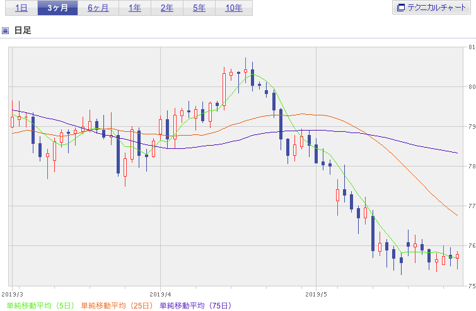The height and width of the screenshot is (311, 476).
Task: Click the 2019/4 axis label
Action: [x=160, y=295]
